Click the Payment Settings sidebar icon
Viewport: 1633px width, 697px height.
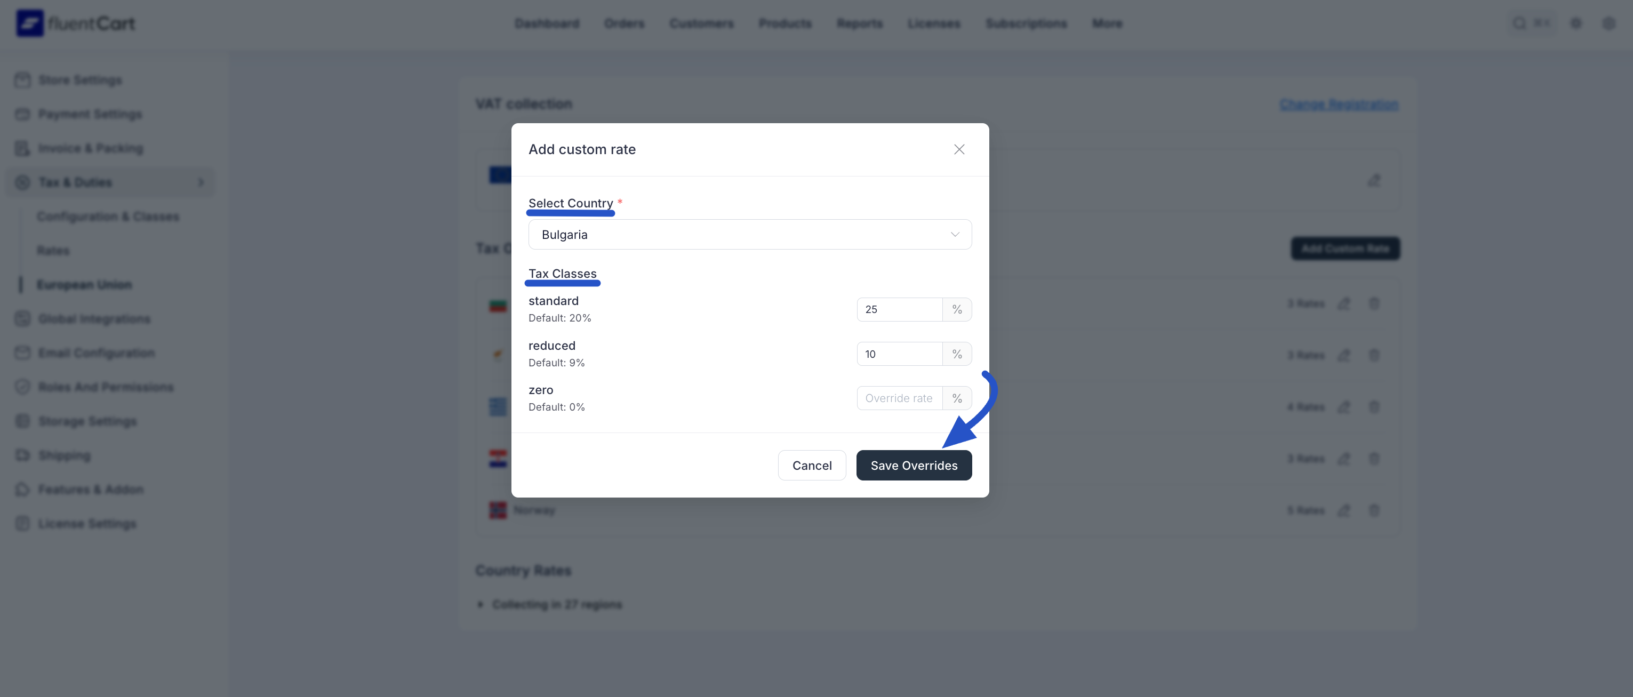tap(23, 114)
